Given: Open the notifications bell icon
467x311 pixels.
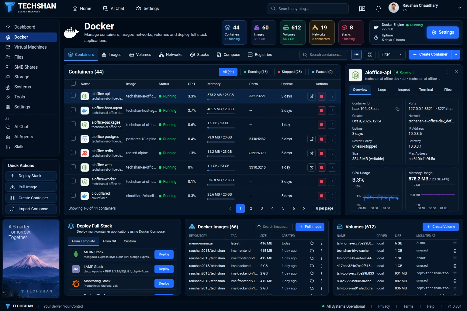Looking at the screenshot, I should click(379, 9).
